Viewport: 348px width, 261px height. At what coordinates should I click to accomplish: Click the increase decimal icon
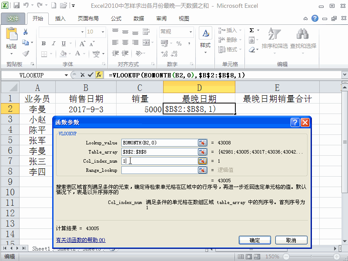click(x=164, y=54)
